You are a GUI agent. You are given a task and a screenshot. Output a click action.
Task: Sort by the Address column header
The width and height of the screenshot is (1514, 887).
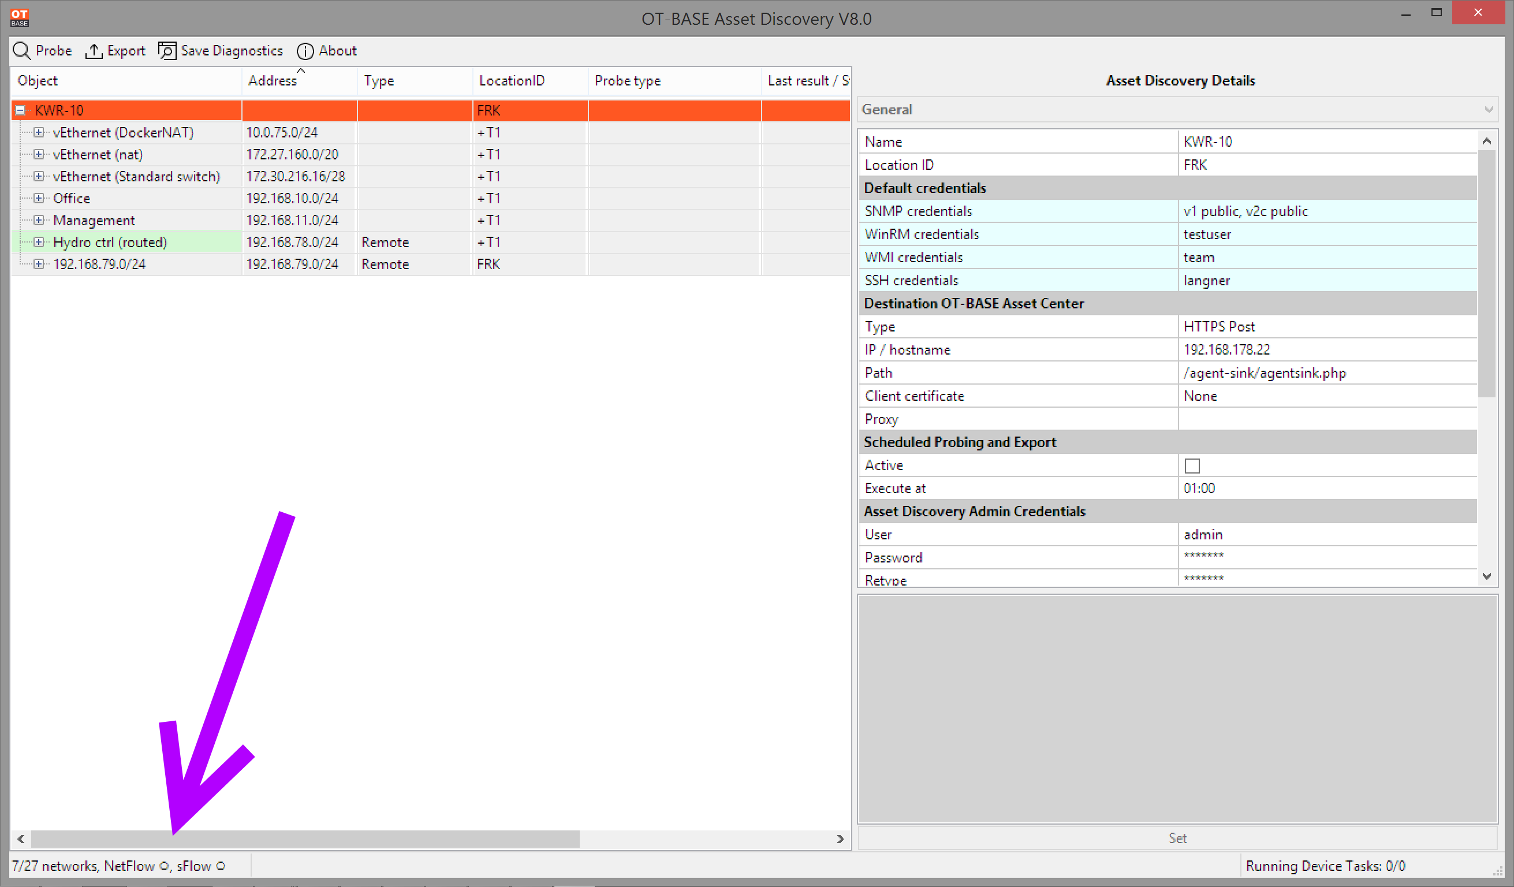tap(299, 80)
